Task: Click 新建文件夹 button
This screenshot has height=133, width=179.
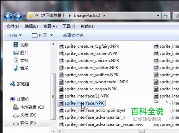Action: (73, 35)
